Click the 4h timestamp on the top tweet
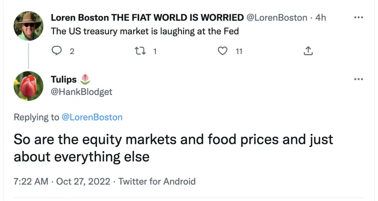The height and width of the screenshot is (201, 378). 320,18
